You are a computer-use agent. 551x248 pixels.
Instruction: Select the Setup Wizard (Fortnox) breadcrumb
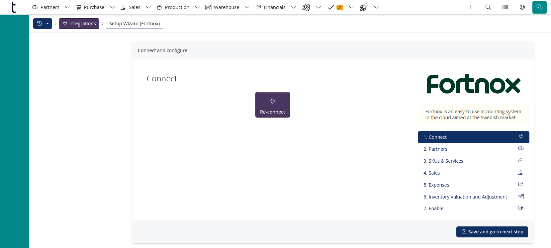(135, 24)
